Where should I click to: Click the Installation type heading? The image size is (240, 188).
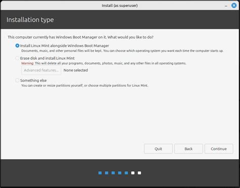30,20
